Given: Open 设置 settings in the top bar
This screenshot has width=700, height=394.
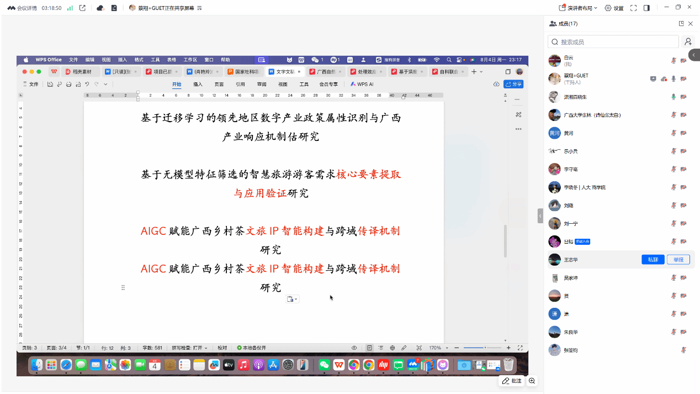Looking at the screenshot, I should (614, 8).
